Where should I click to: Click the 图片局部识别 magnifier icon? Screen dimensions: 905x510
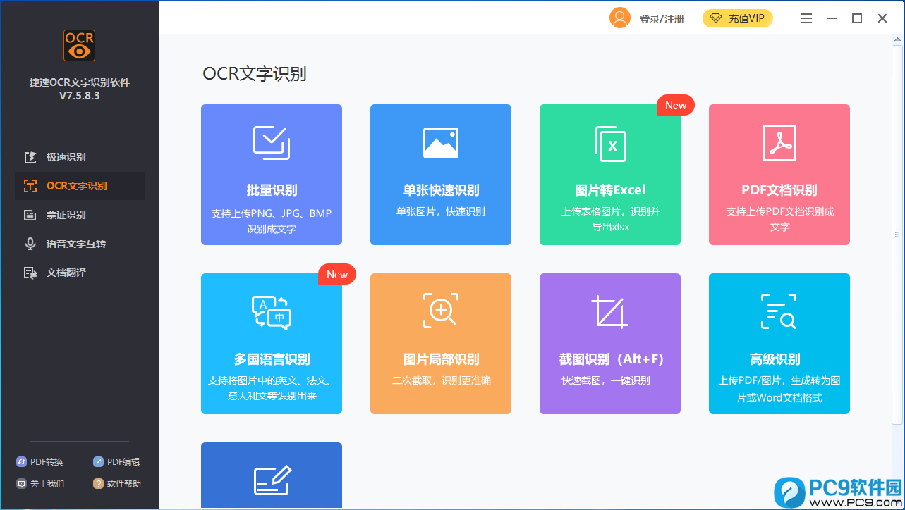441,310
